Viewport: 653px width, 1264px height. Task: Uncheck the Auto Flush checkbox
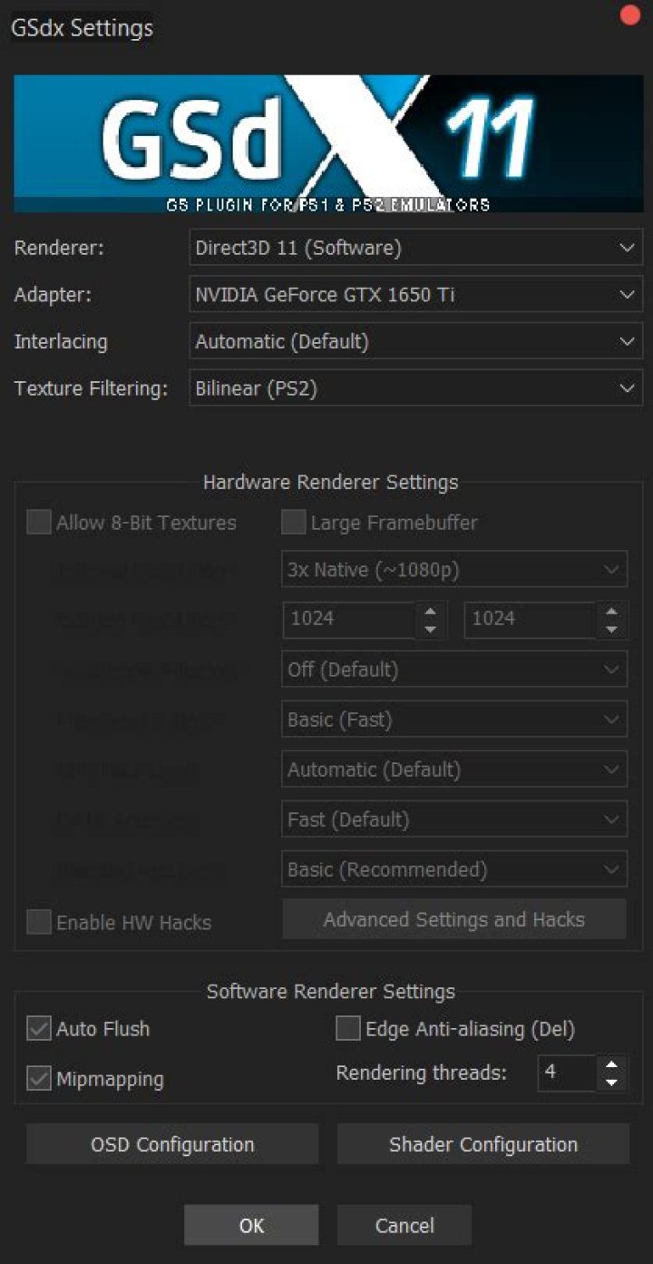pos(38,1029)
